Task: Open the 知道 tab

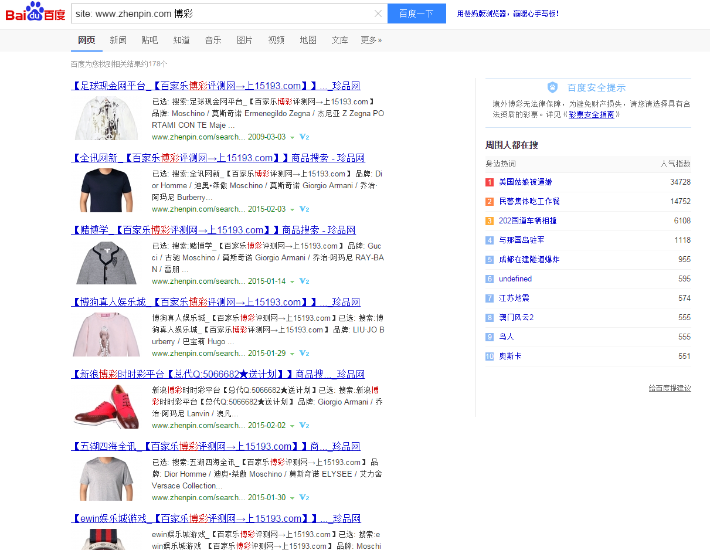Action: [x=181, y=40]
